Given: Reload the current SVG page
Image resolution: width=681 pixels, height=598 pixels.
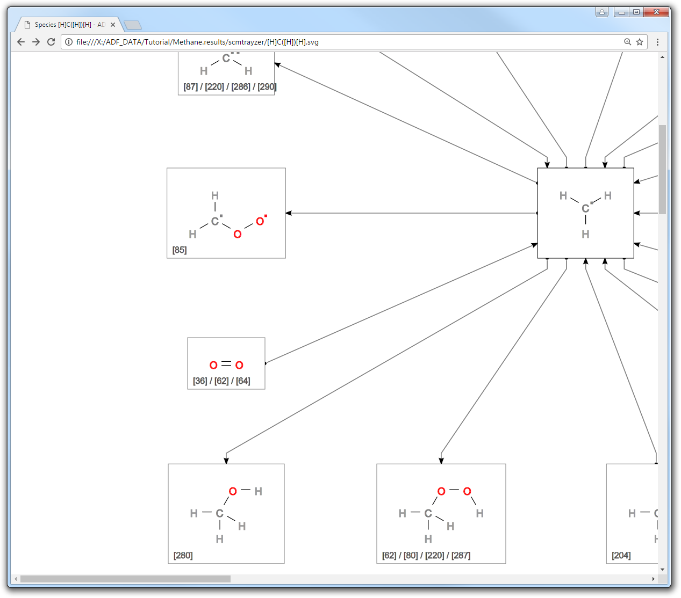Looking at the screenshot, I should (x=51, y=42).
